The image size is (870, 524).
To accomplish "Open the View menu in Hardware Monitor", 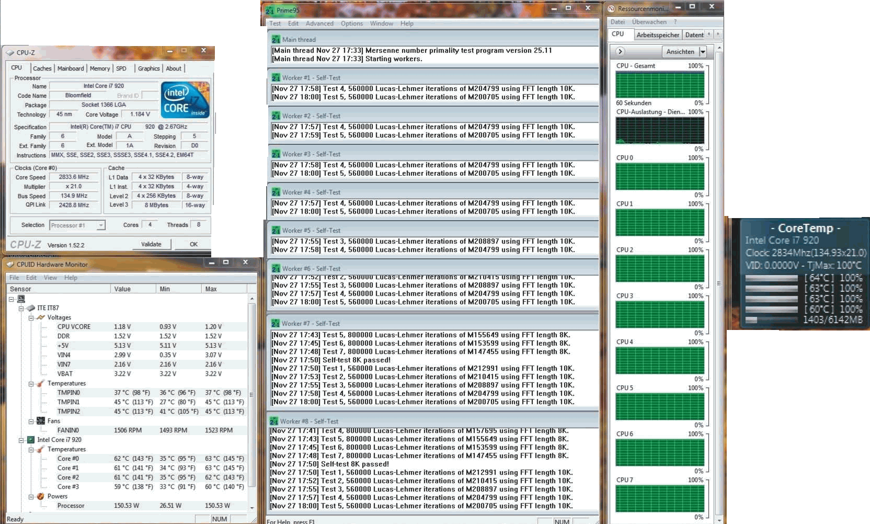I will click(x=50, y=278).
